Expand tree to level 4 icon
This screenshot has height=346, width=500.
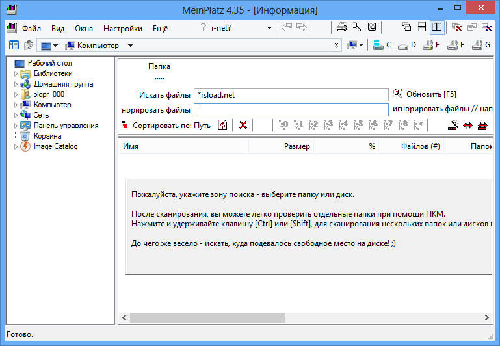[x=343, y=125]
